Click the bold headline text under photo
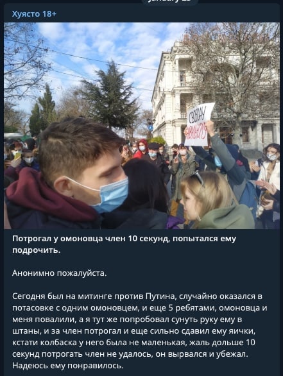 coord(124,244)
